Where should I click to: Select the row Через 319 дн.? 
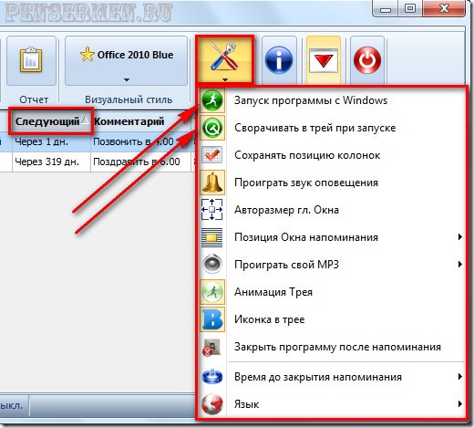click(98, 162)
